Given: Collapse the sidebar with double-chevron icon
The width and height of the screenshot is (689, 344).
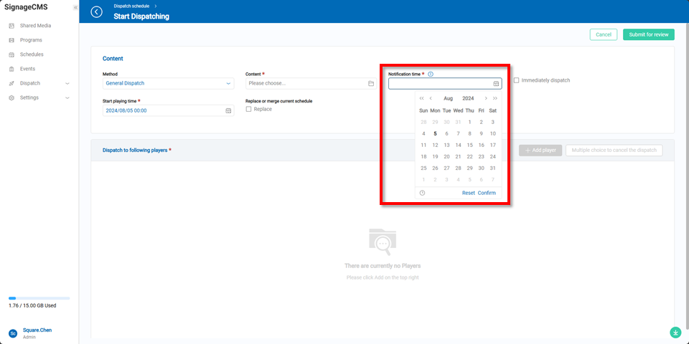Looking at the screenshot, I should 75,7.
